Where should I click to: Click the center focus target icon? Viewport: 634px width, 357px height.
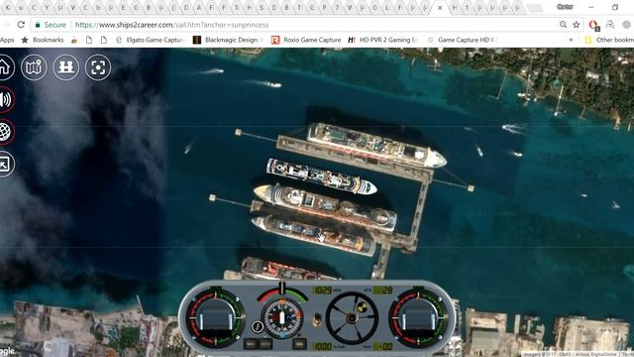pyautogui.click(x=98, y=67)
